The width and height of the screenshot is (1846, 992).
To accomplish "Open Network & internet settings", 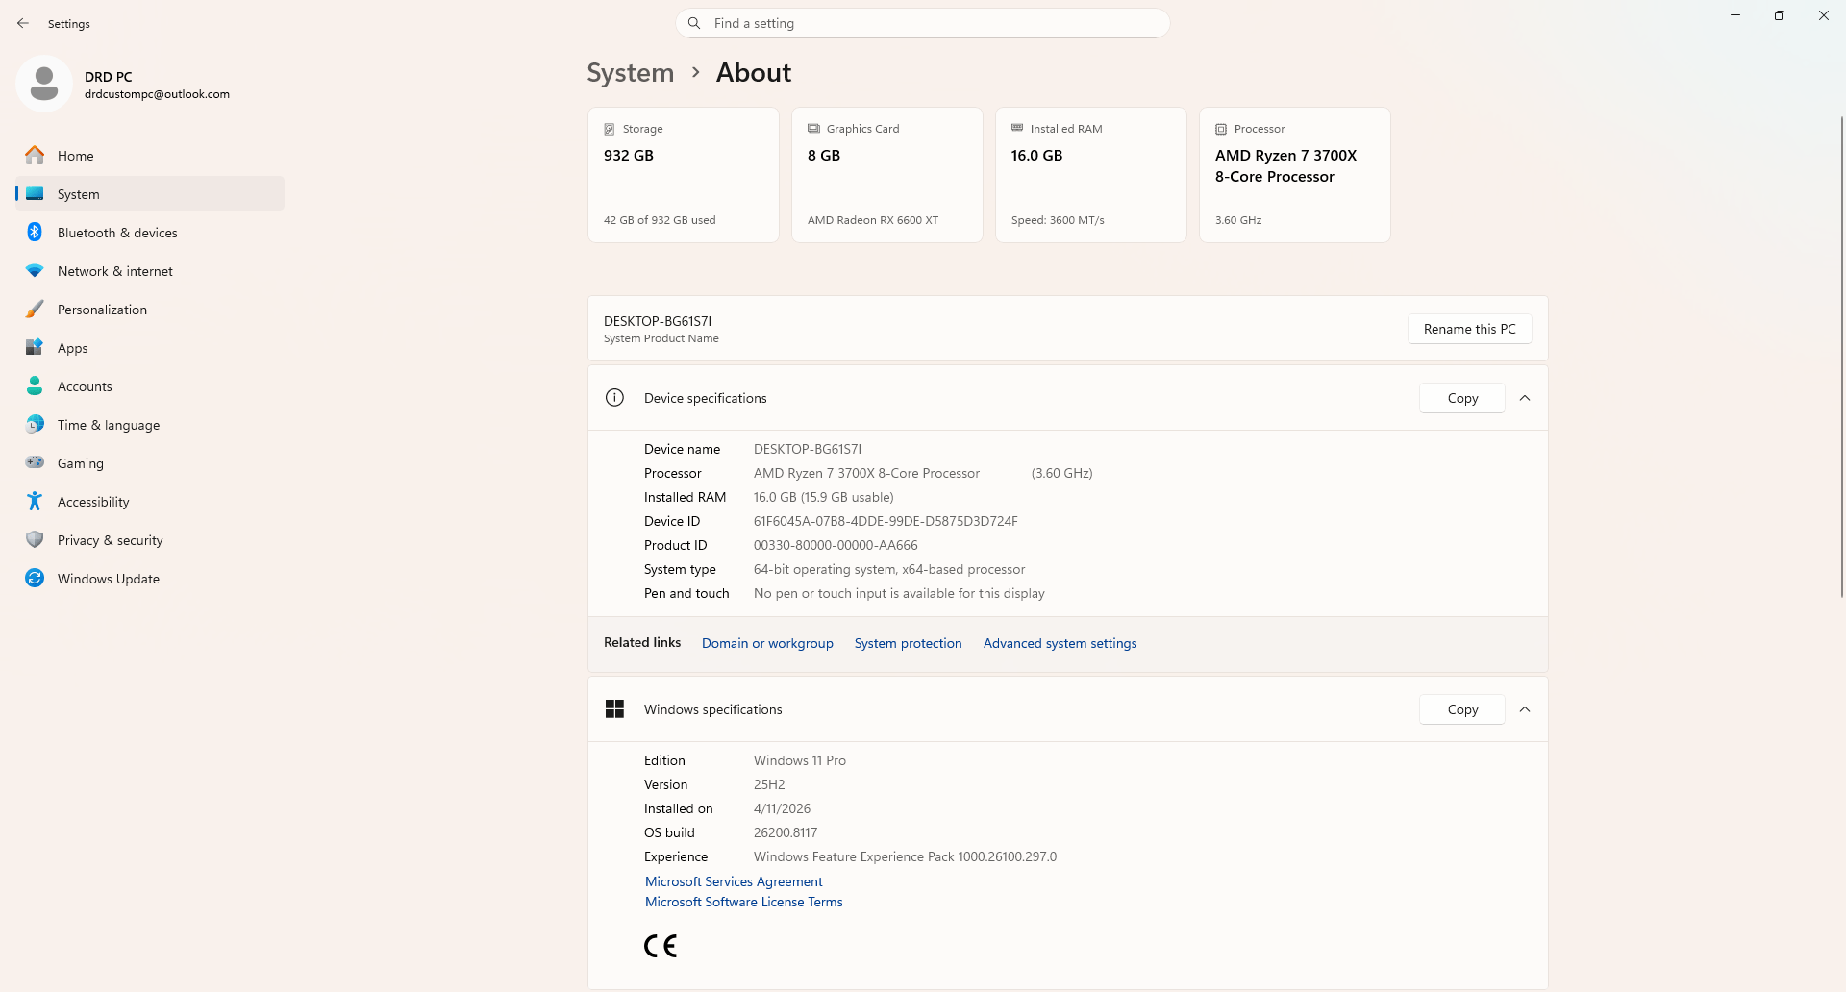I will point(150,270).
